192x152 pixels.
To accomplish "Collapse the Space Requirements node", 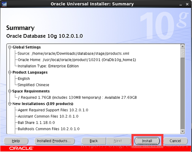I will click(x=10, y=91).
